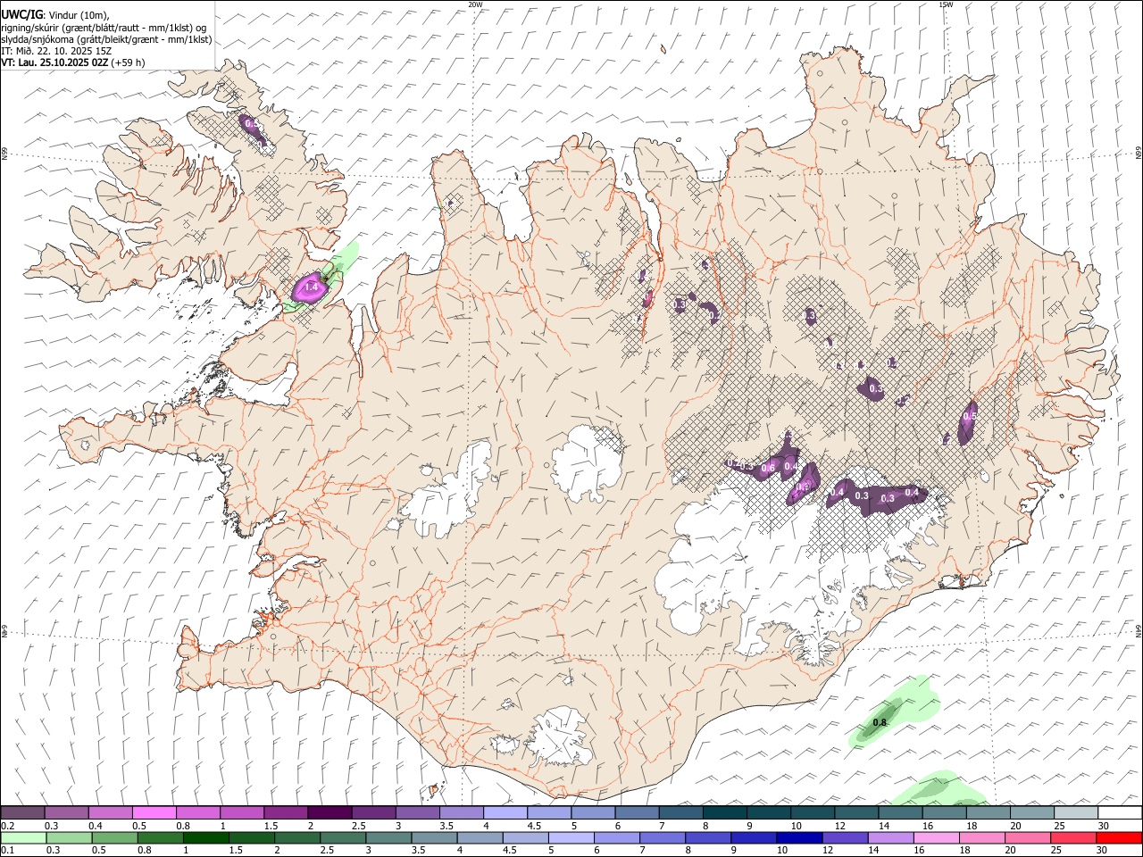Select the violet 12 swatch in lower legend

coord(846,838)
